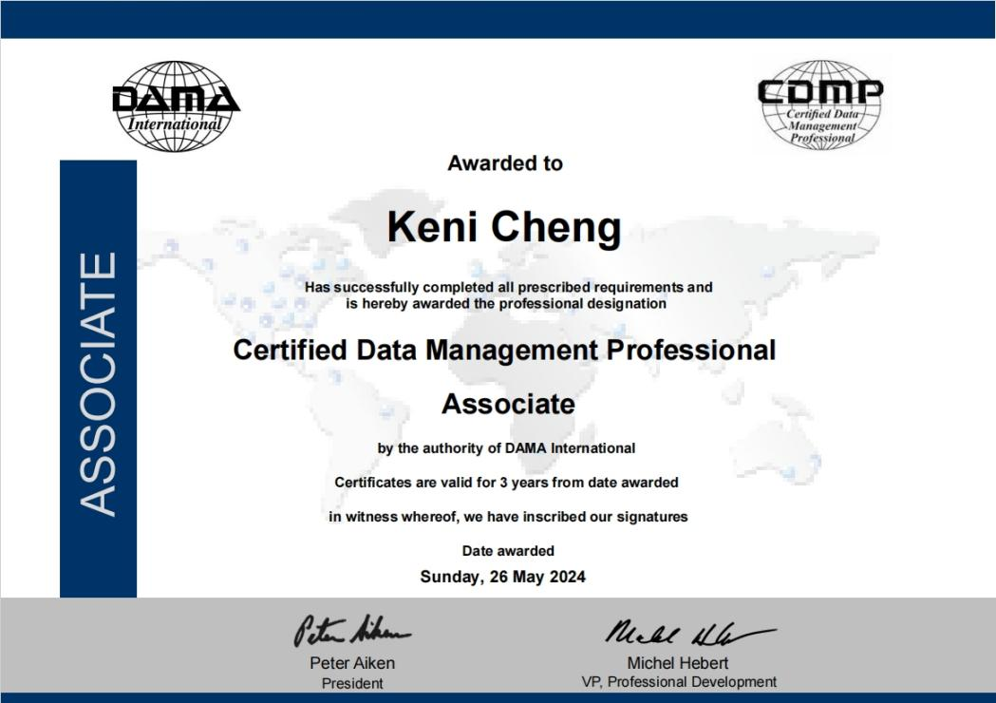This screenshot has width=996, height=703.
Task: Click Michel Hebert's handwritten signature
Action: (690, 633)
